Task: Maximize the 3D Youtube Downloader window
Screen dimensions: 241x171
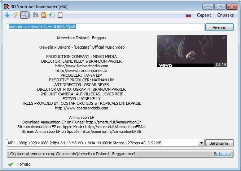Action: point(220,7)
